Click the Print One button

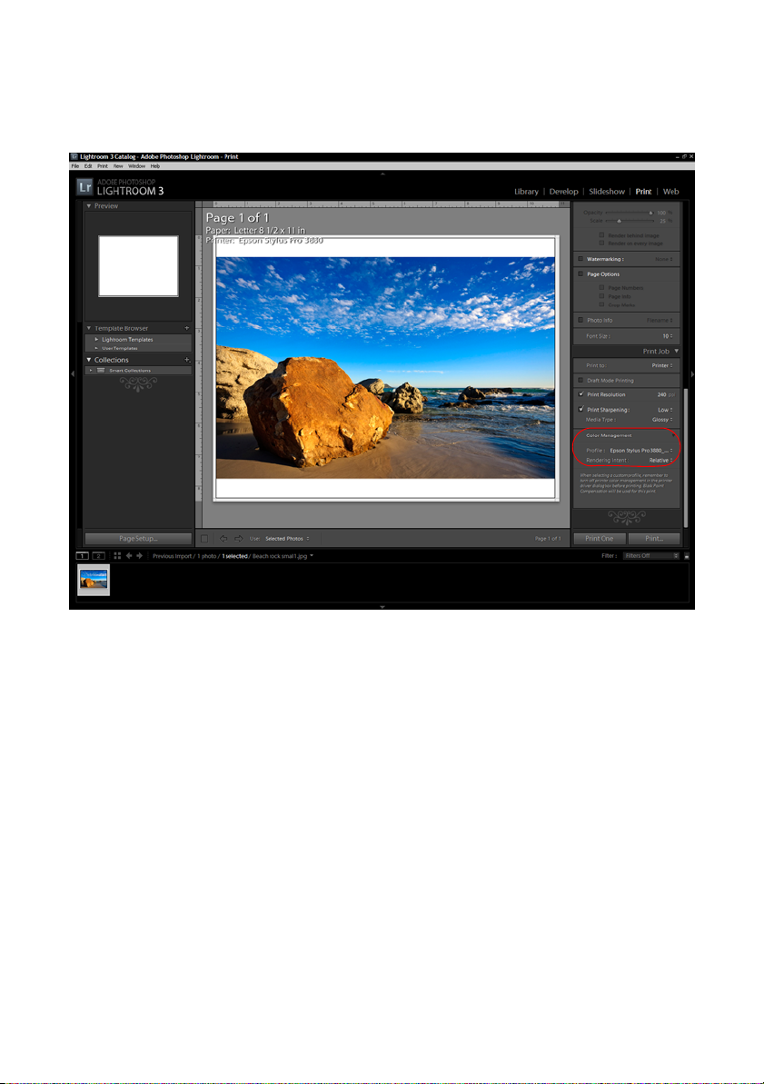(600, 539)
